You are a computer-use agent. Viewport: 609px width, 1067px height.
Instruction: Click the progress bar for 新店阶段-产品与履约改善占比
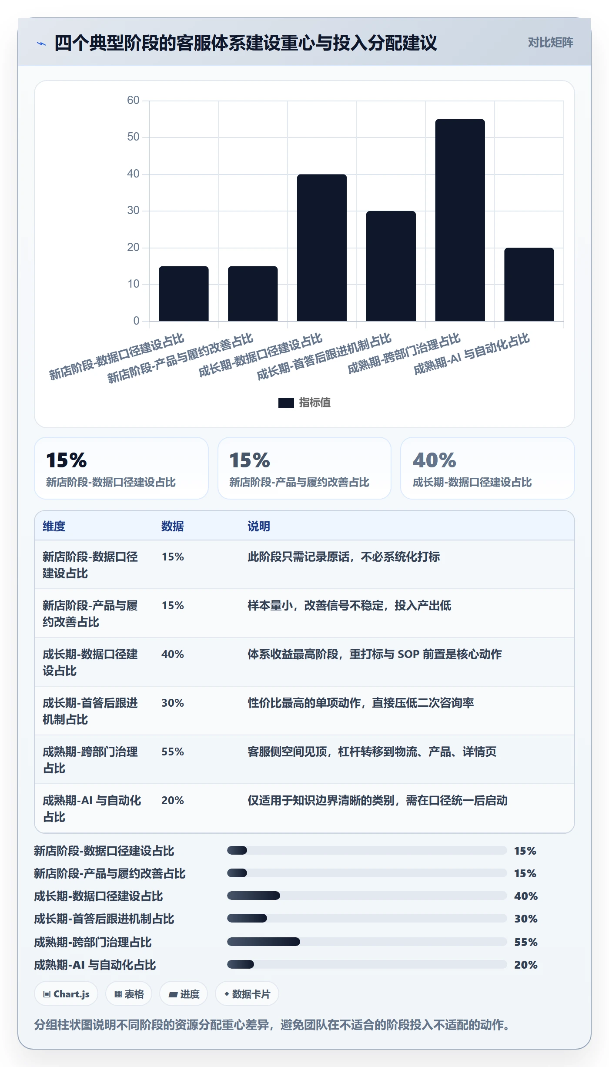pos(367,873)
